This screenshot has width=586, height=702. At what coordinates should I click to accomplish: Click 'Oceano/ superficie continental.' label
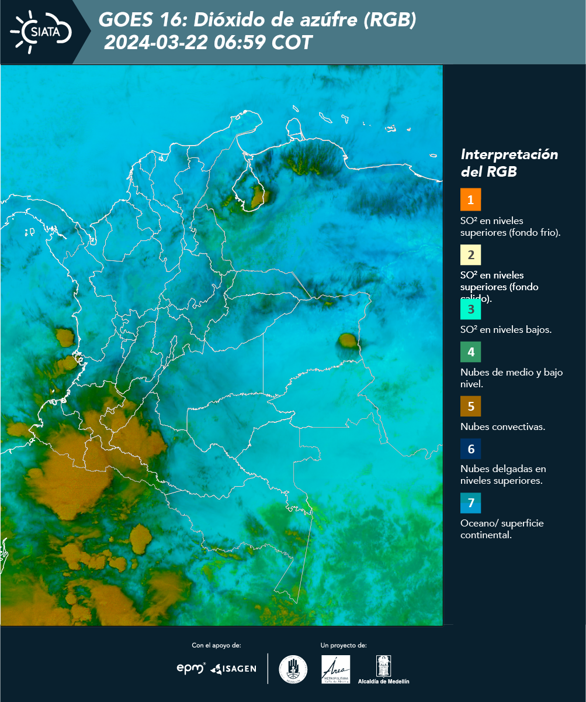[x=502, y=529]
